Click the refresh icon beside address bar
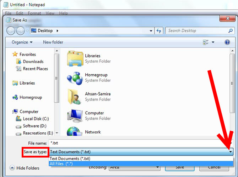The image size is (238, 177). pyautogui.click(x=159, y=31)
